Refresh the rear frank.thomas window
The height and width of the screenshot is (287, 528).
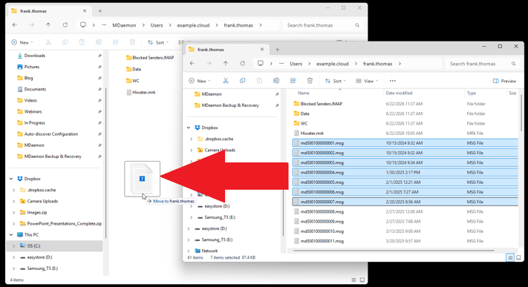(65, 25)
